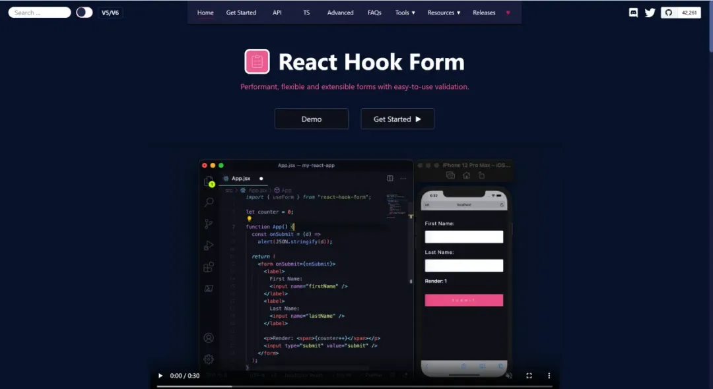Open the API nav item
713x389 pixels.
(277, 13)
